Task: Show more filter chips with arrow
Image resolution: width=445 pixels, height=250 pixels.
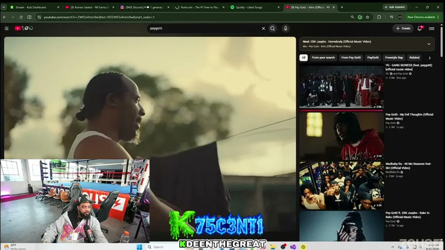Action: tap(430, 58)
